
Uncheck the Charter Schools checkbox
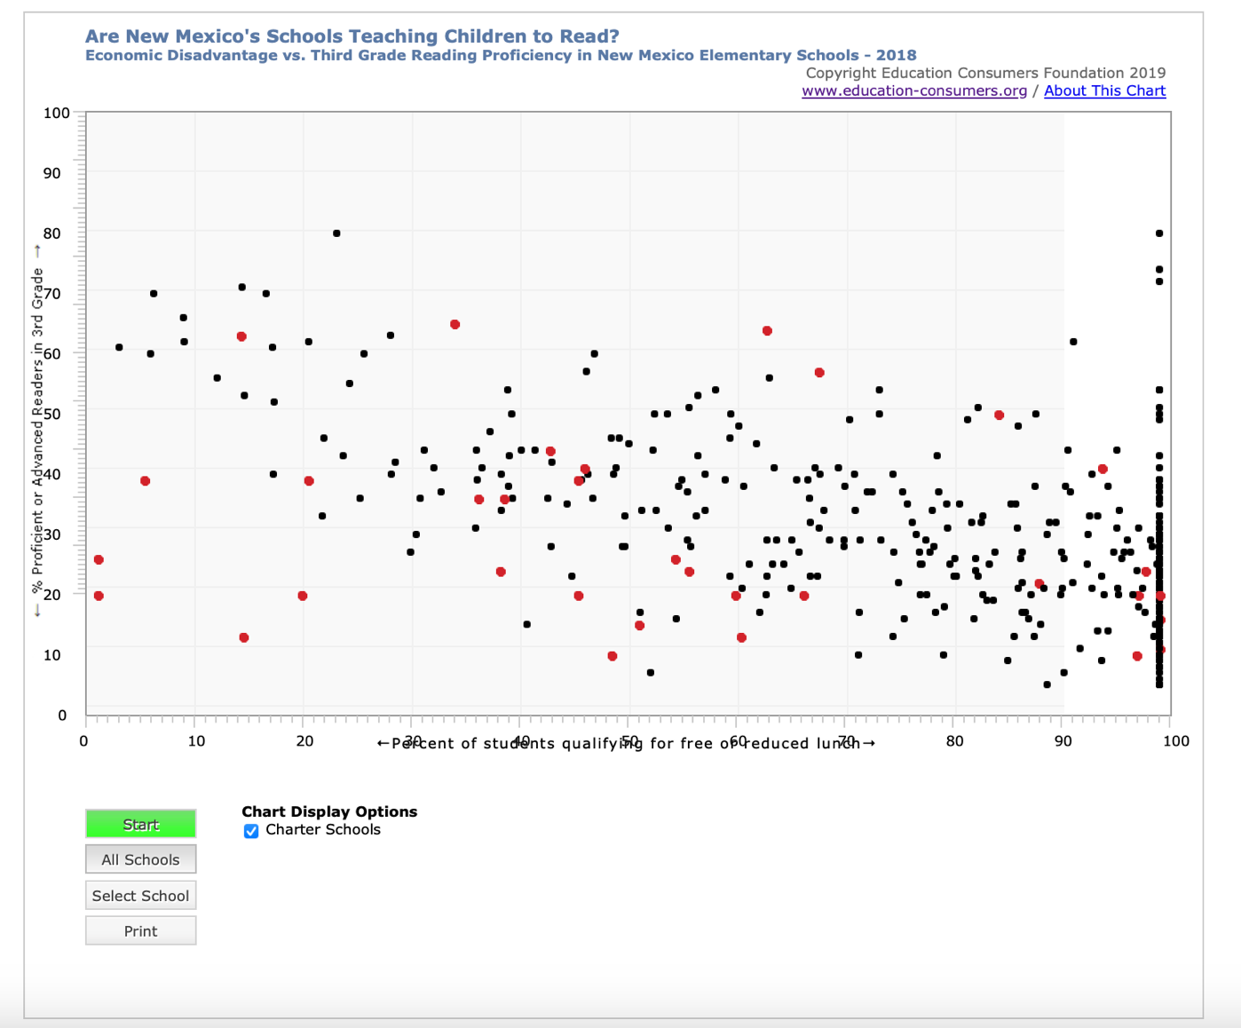251,831
